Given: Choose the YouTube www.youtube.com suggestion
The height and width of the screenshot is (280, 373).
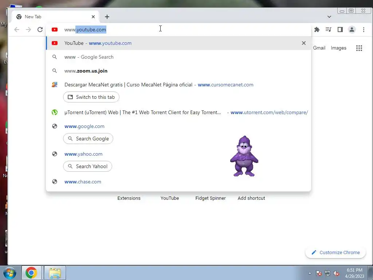Looking at the screenshot, I should (178, 43).
